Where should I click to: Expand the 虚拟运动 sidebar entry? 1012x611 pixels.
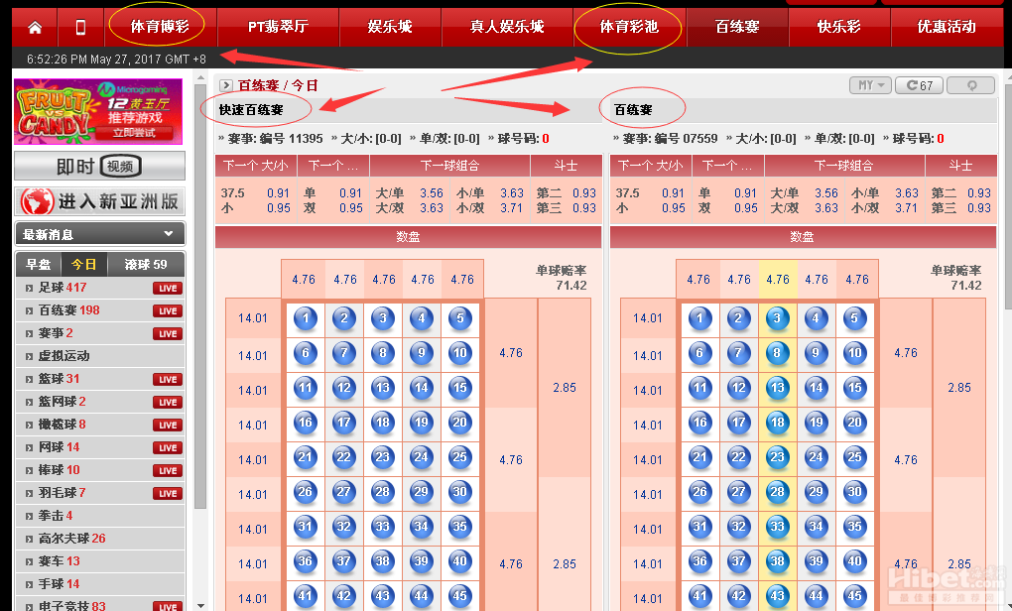[63, 356]
